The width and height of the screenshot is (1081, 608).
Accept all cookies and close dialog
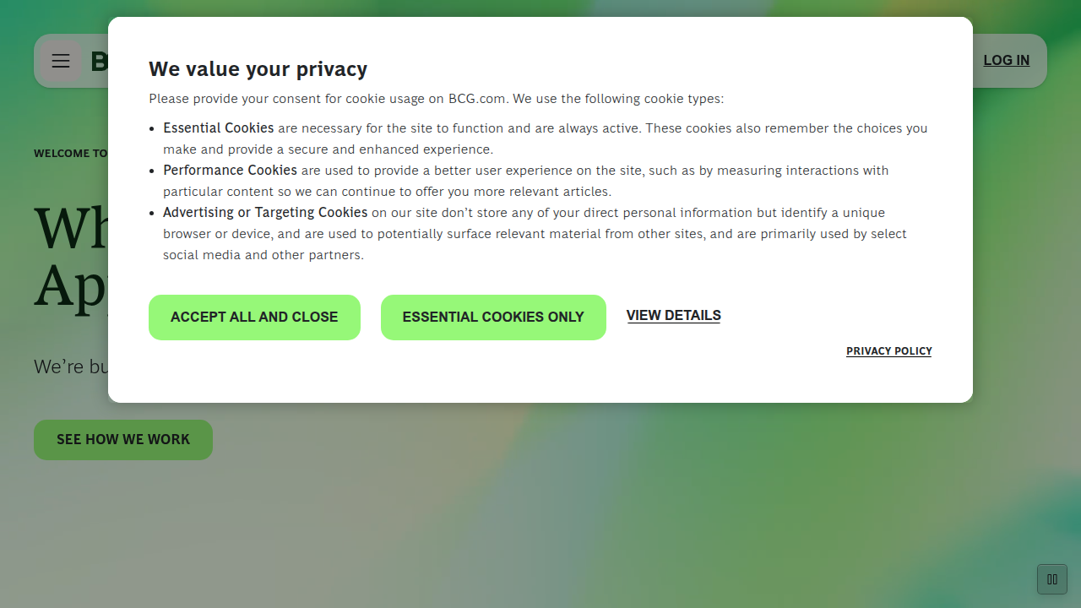[254, 318]
